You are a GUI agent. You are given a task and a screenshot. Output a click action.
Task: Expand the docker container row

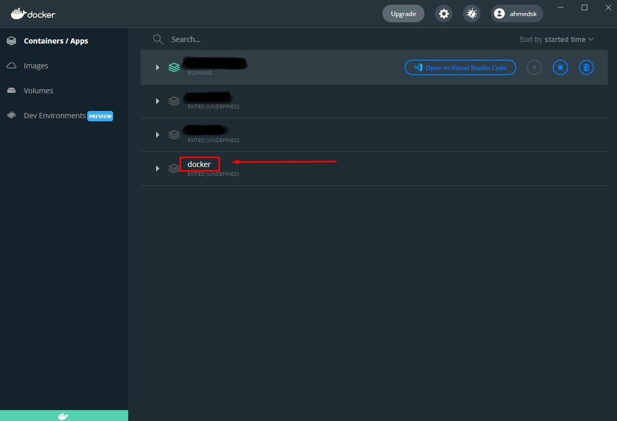point(157,169)
